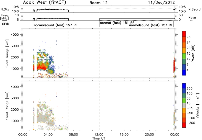Viewport: 202px width, 140px height.
Task: Click the 'Nave' legend label
Action: pos(192,18)
